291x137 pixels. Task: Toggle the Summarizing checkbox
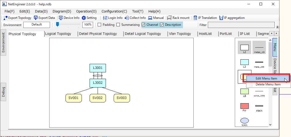pyautogui.click(x=118, y=25)
